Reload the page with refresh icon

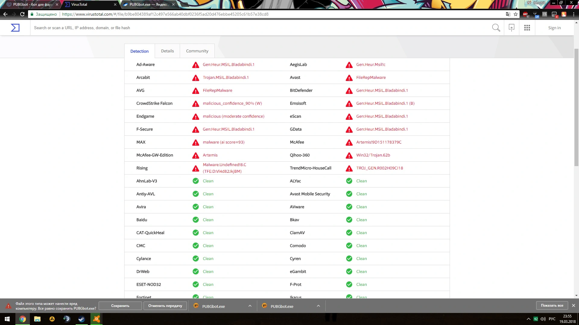pos(22,14)
